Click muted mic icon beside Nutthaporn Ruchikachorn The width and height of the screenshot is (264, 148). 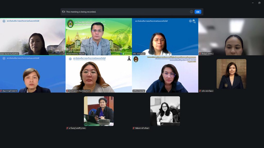point(68,91)
